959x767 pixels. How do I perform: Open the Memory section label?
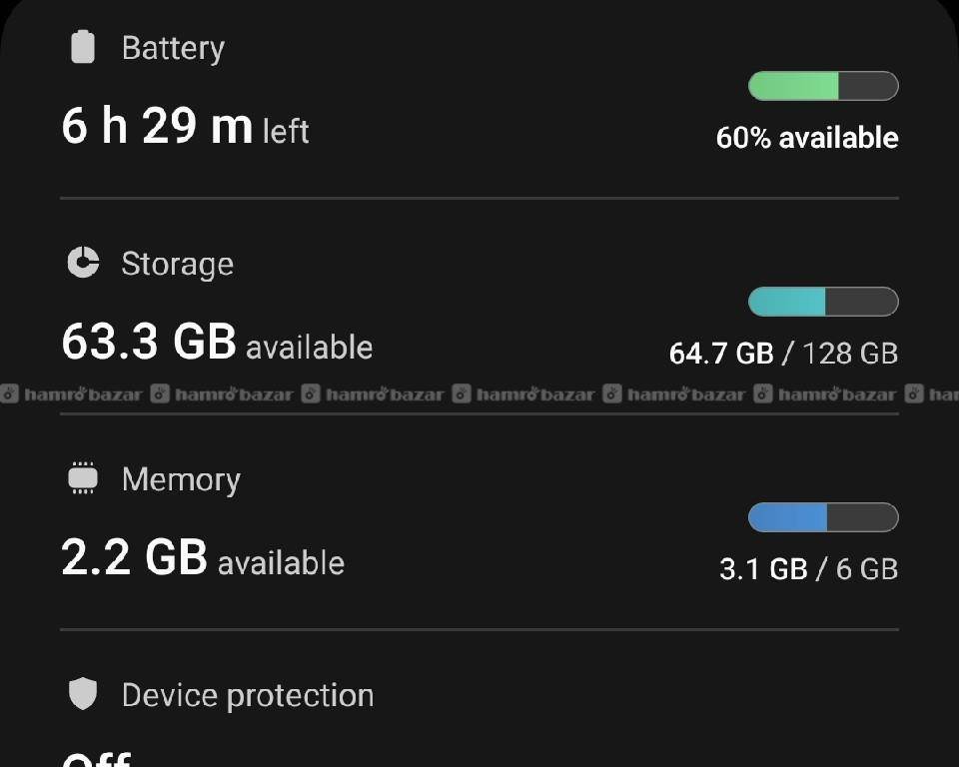point(181,479)
